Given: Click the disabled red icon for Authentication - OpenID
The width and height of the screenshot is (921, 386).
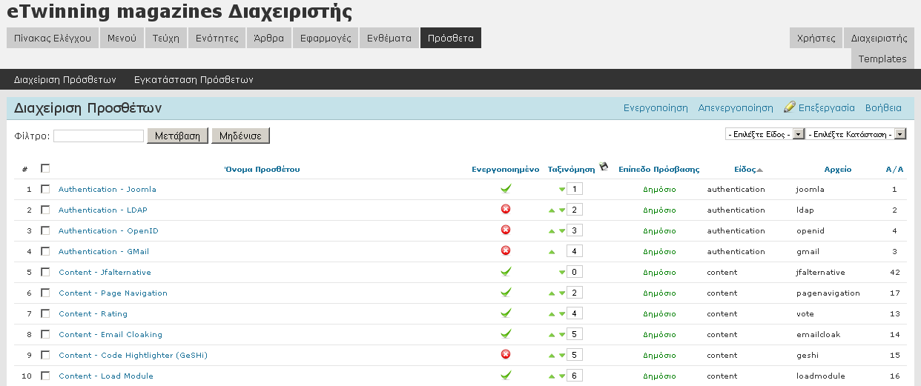Looking at the screenshot, I should pyautogui.click(x=506, y=230).
